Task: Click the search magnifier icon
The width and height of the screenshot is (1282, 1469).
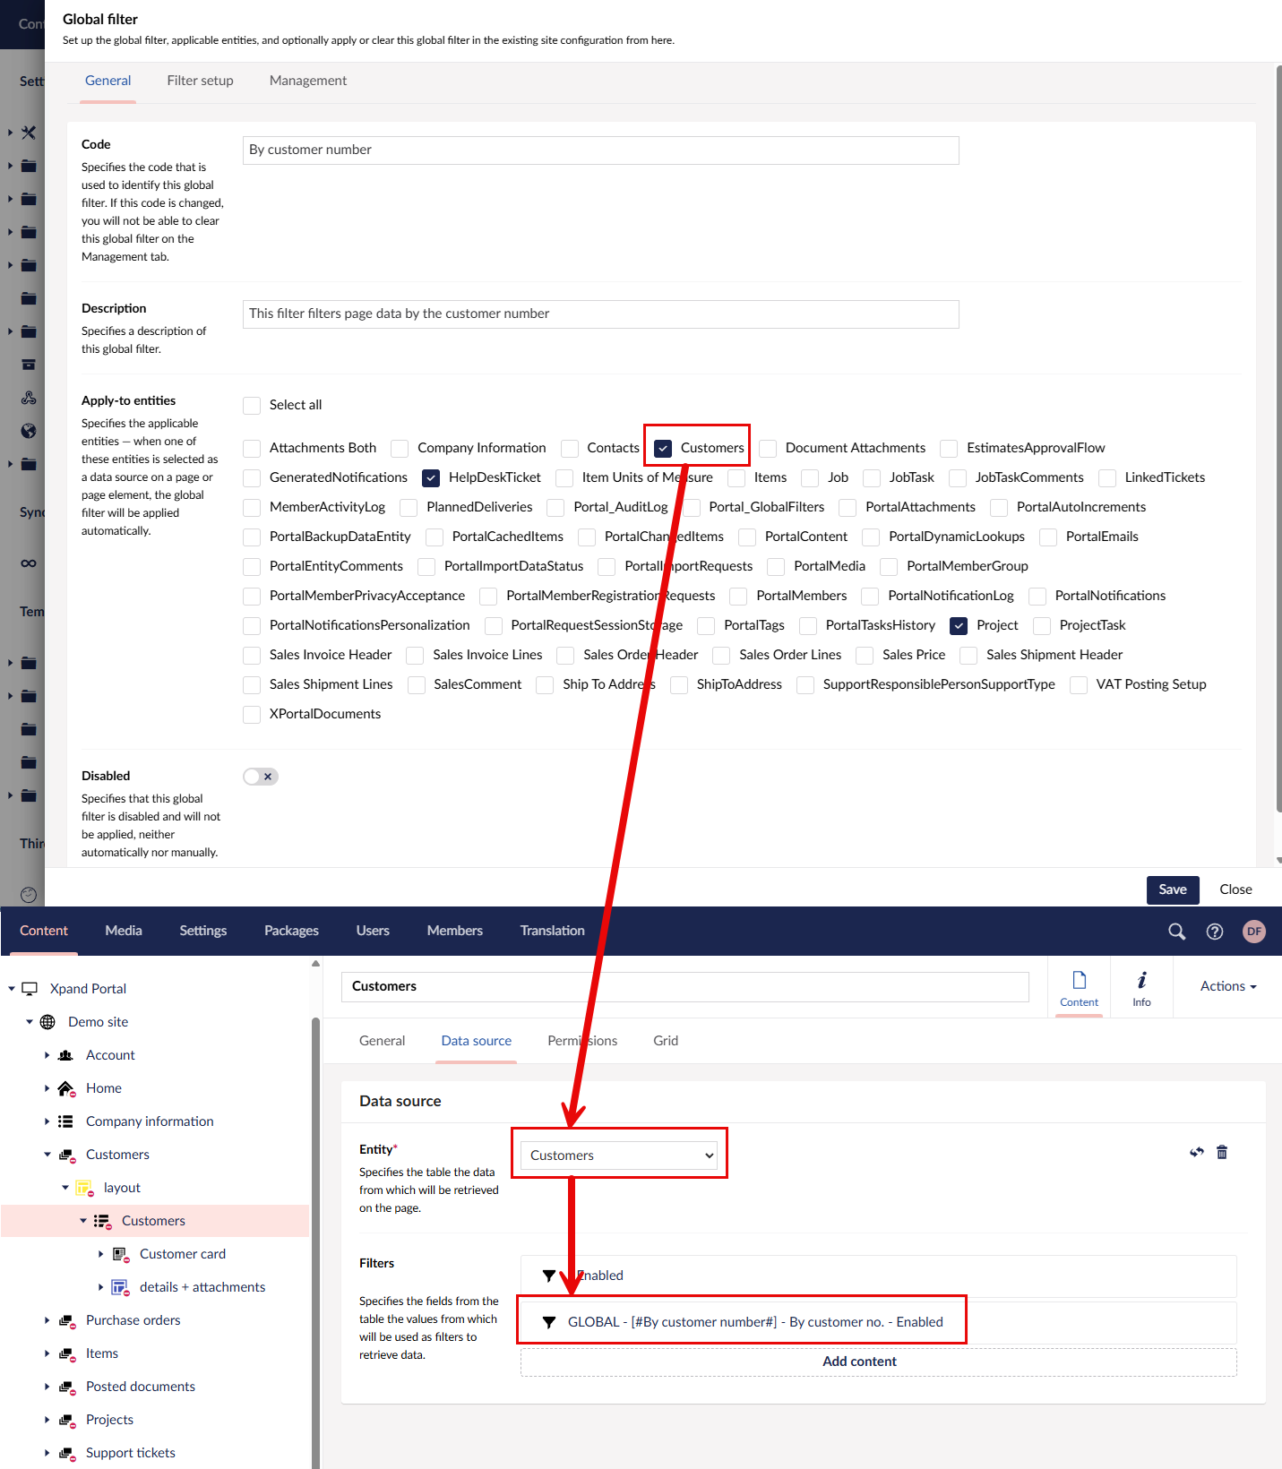Action: coord(1176,932)
